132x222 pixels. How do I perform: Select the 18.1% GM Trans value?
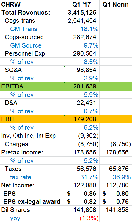(x=89, y=29)
